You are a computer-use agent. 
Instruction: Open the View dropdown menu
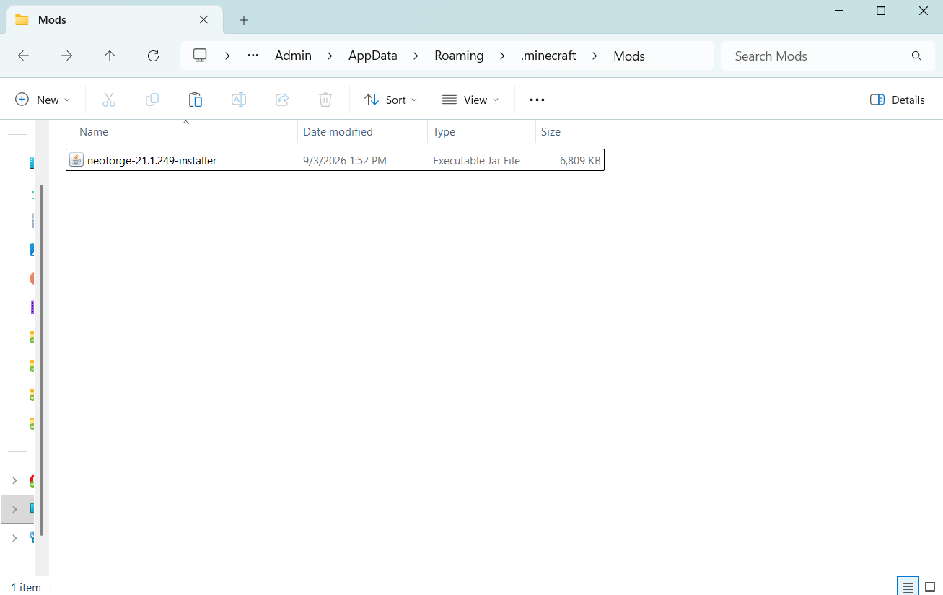tap(470, 100)
